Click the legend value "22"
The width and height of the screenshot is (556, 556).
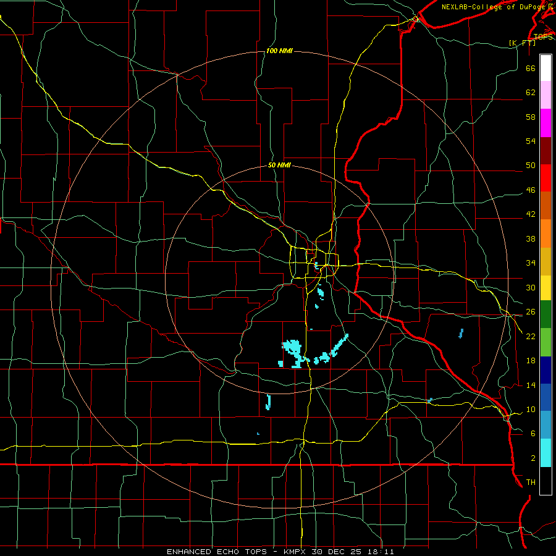531,336
